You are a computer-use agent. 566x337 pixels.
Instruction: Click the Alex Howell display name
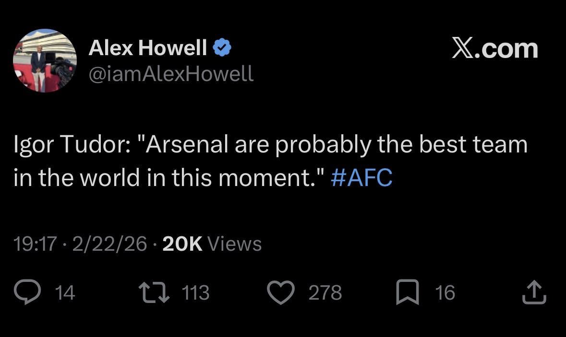tap(148, 47)
